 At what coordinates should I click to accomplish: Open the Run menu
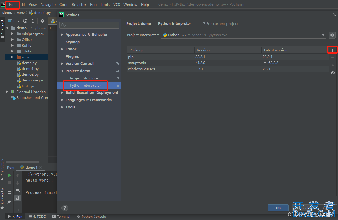point(93,5)
